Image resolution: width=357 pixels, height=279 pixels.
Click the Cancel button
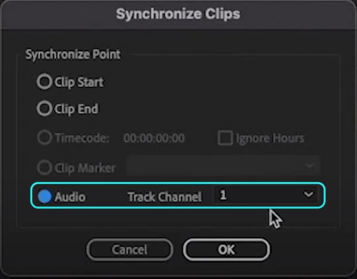(x=130, y=250)
